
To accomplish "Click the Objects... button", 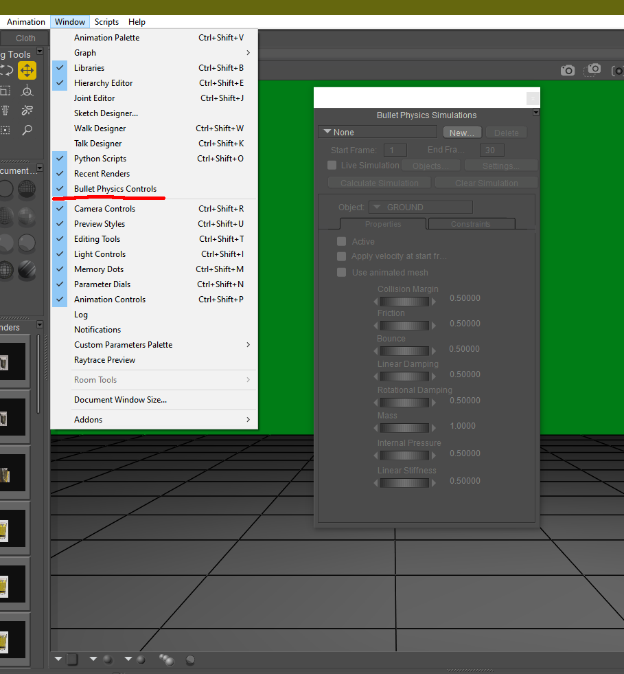I will 430,166.
